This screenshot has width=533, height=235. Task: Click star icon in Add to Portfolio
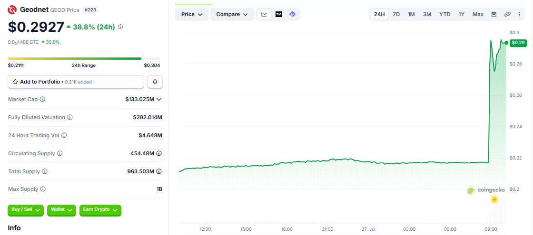tap(15, 82)
